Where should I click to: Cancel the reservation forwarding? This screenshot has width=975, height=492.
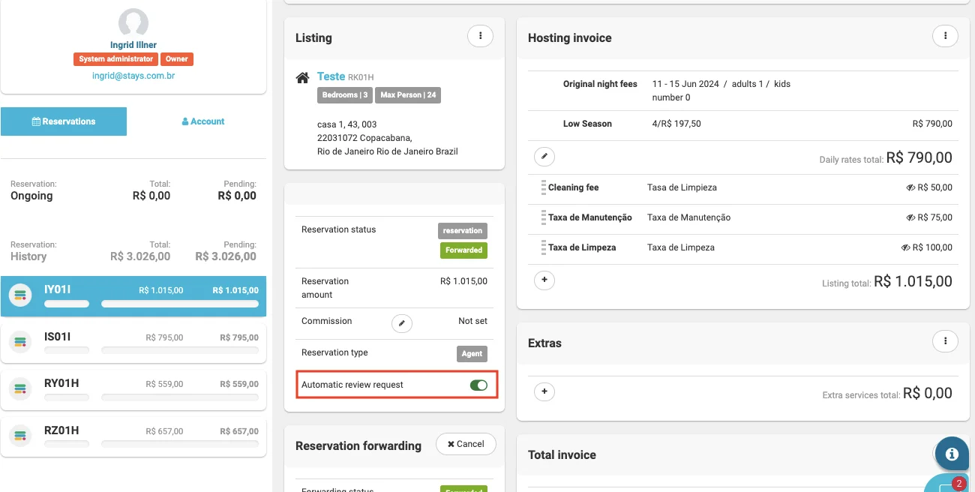(466, 444)
